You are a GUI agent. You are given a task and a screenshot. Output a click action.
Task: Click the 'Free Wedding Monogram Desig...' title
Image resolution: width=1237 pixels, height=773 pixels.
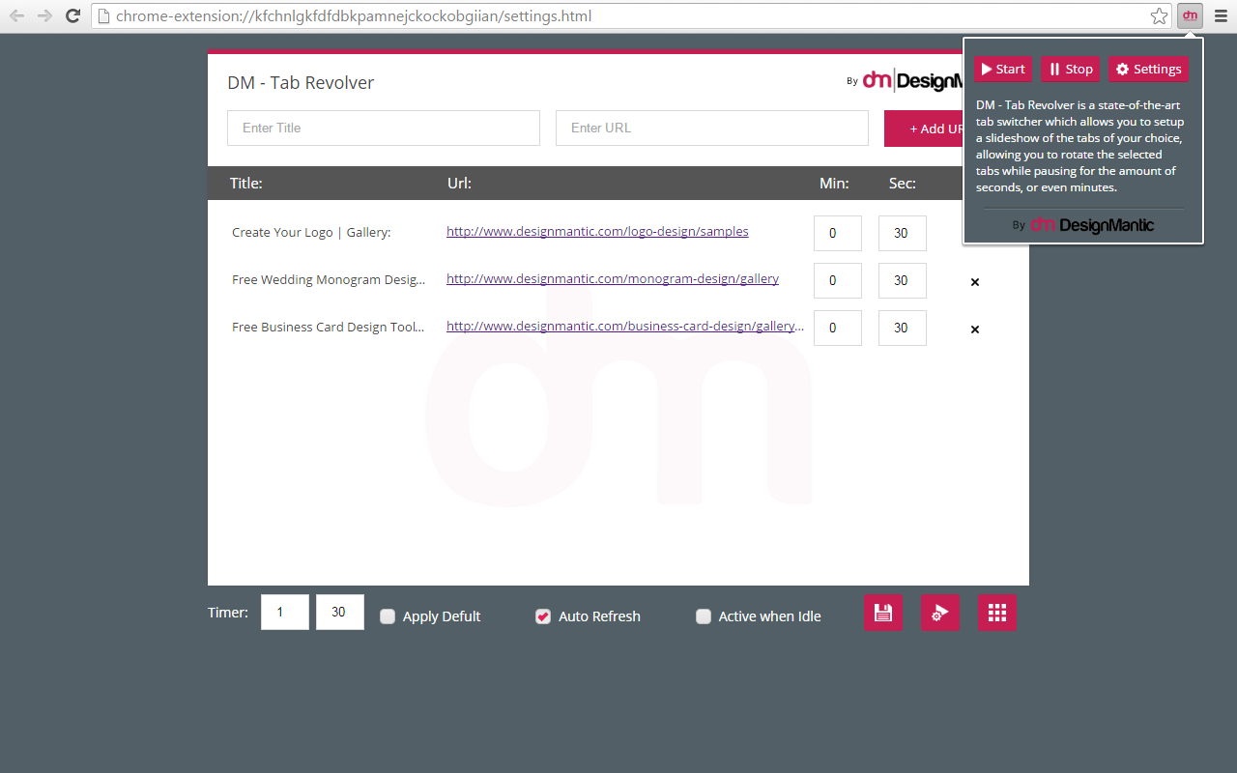click(329, 280)
